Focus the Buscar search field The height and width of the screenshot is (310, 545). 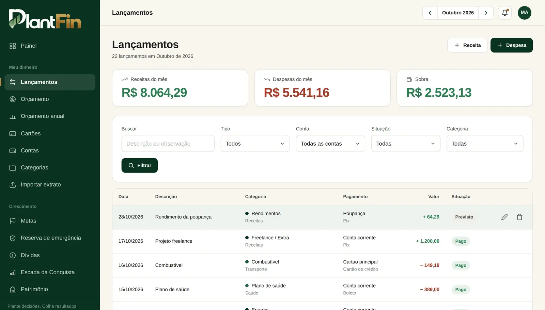click(168, 144)
